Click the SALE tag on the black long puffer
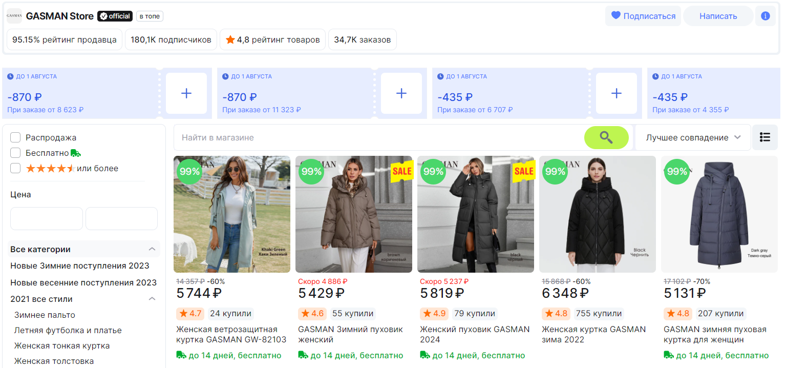Image resolution: width=786 pixels, height=368 pixels. 524,172
